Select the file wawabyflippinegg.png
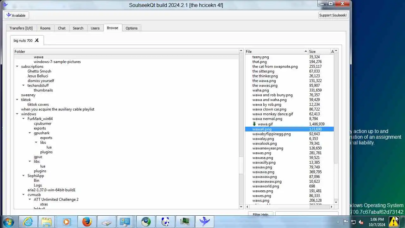Screen dimensions: 405x228 [271, 134]
